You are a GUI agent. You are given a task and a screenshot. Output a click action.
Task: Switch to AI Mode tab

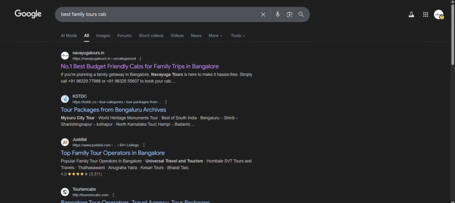coord(69,36)
